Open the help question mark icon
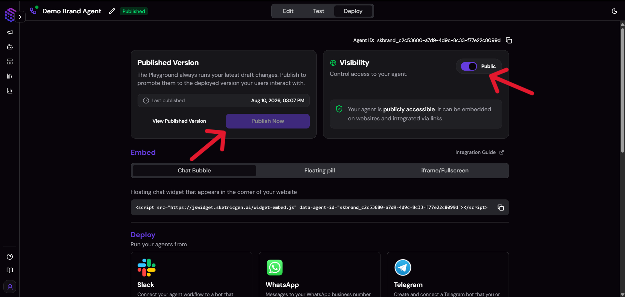This screenshot has width=625, height=297. pyautogui.click(x=10, y=257)
